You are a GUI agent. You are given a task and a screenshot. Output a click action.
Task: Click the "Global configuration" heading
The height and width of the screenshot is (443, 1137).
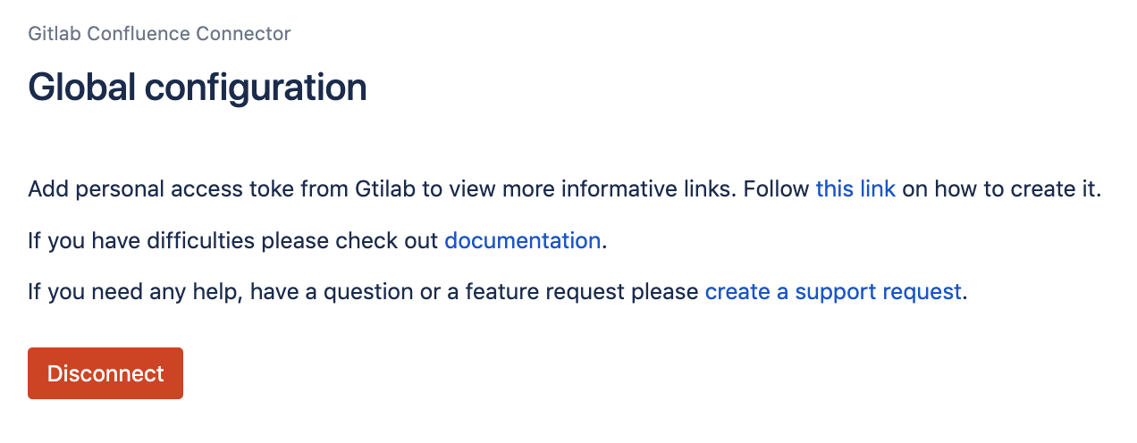click(x=198, y=88)
